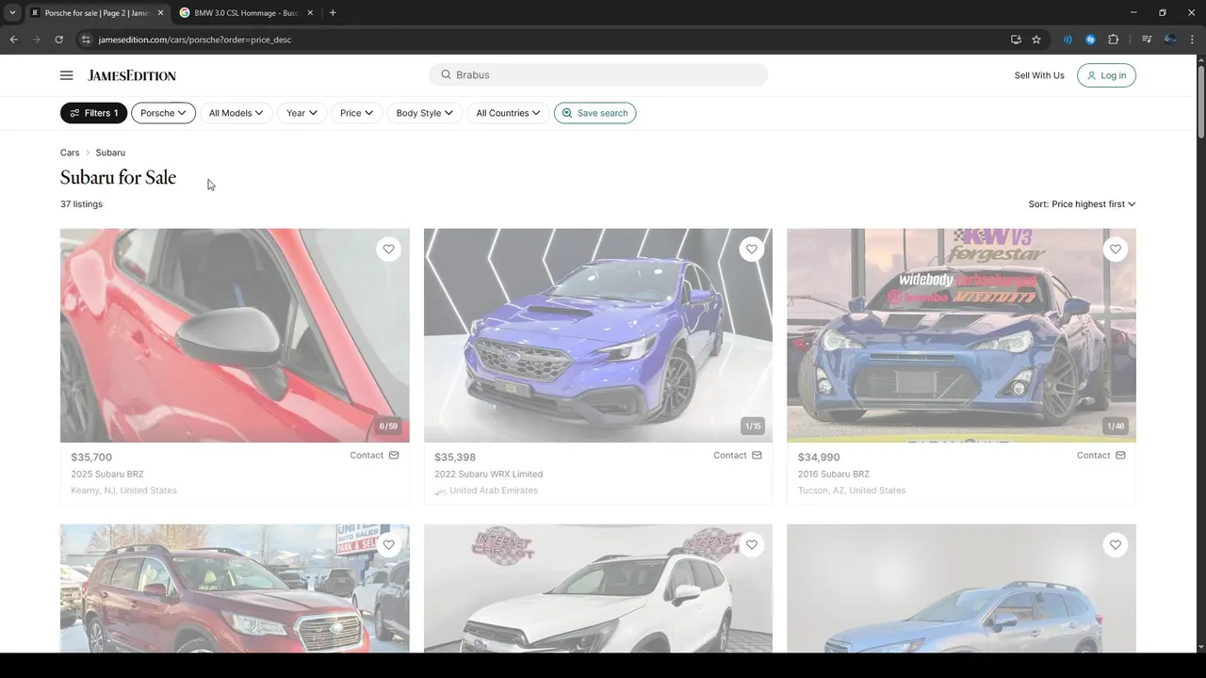Screen dimensions: 1206x678
Task: Click the install app icon in address bar
Action: pyautogui.click(x=1016, y=40)
